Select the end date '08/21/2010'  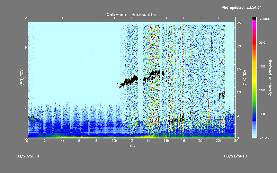point(235,156)
